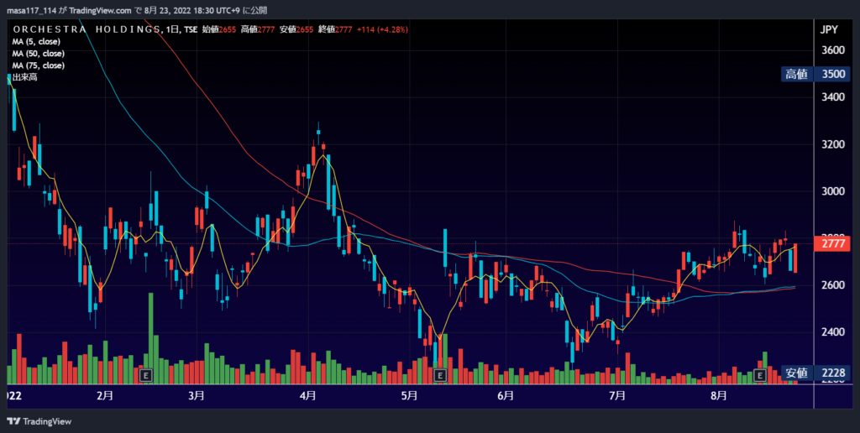
Task: Click the 出来高 volume indicator label
Action: (x=24, y=78)
